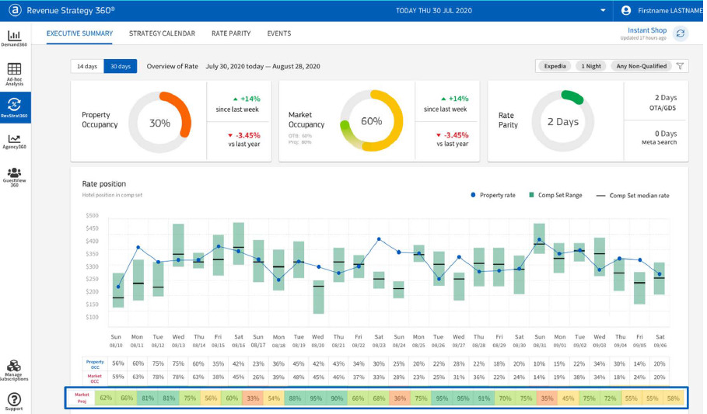Switch to the Events tab
The image size is (707, 414).
(279, 33)
